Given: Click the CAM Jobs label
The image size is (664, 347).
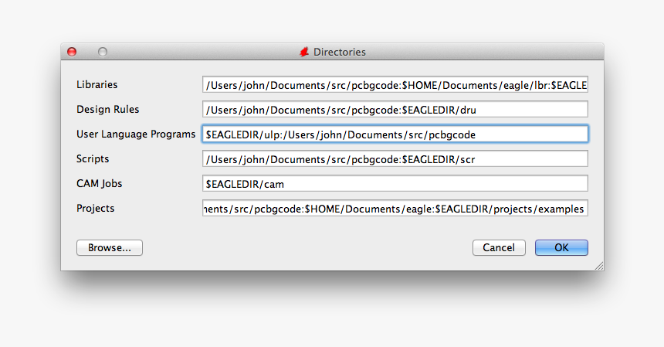Looking at the screenshot, I should 99,183.
